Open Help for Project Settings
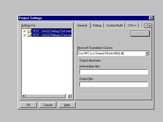Screen dimensions: 163x122 point(67,105)
